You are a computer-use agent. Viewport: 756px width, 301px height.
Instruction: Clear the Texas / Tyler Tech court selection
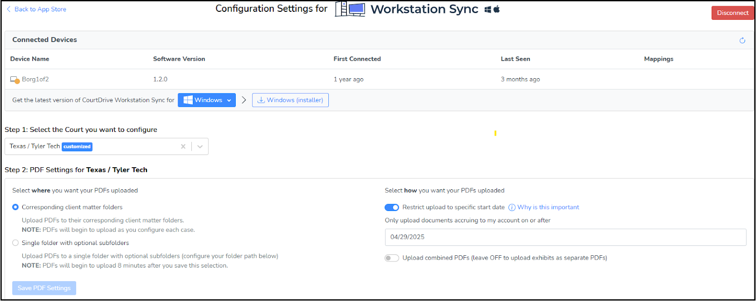coord(183,146)
